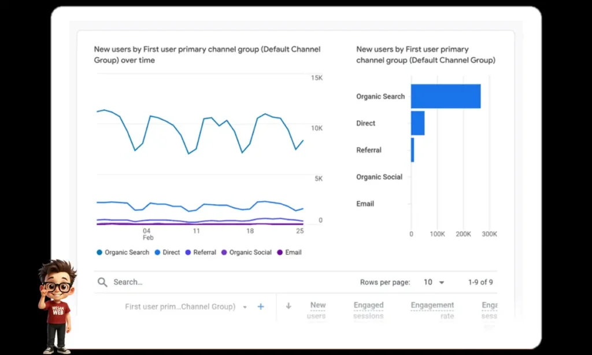Click the plus icon to add a secondary dimension
Viewport: 592px width, 355px height.
click(x=260, y=306)
